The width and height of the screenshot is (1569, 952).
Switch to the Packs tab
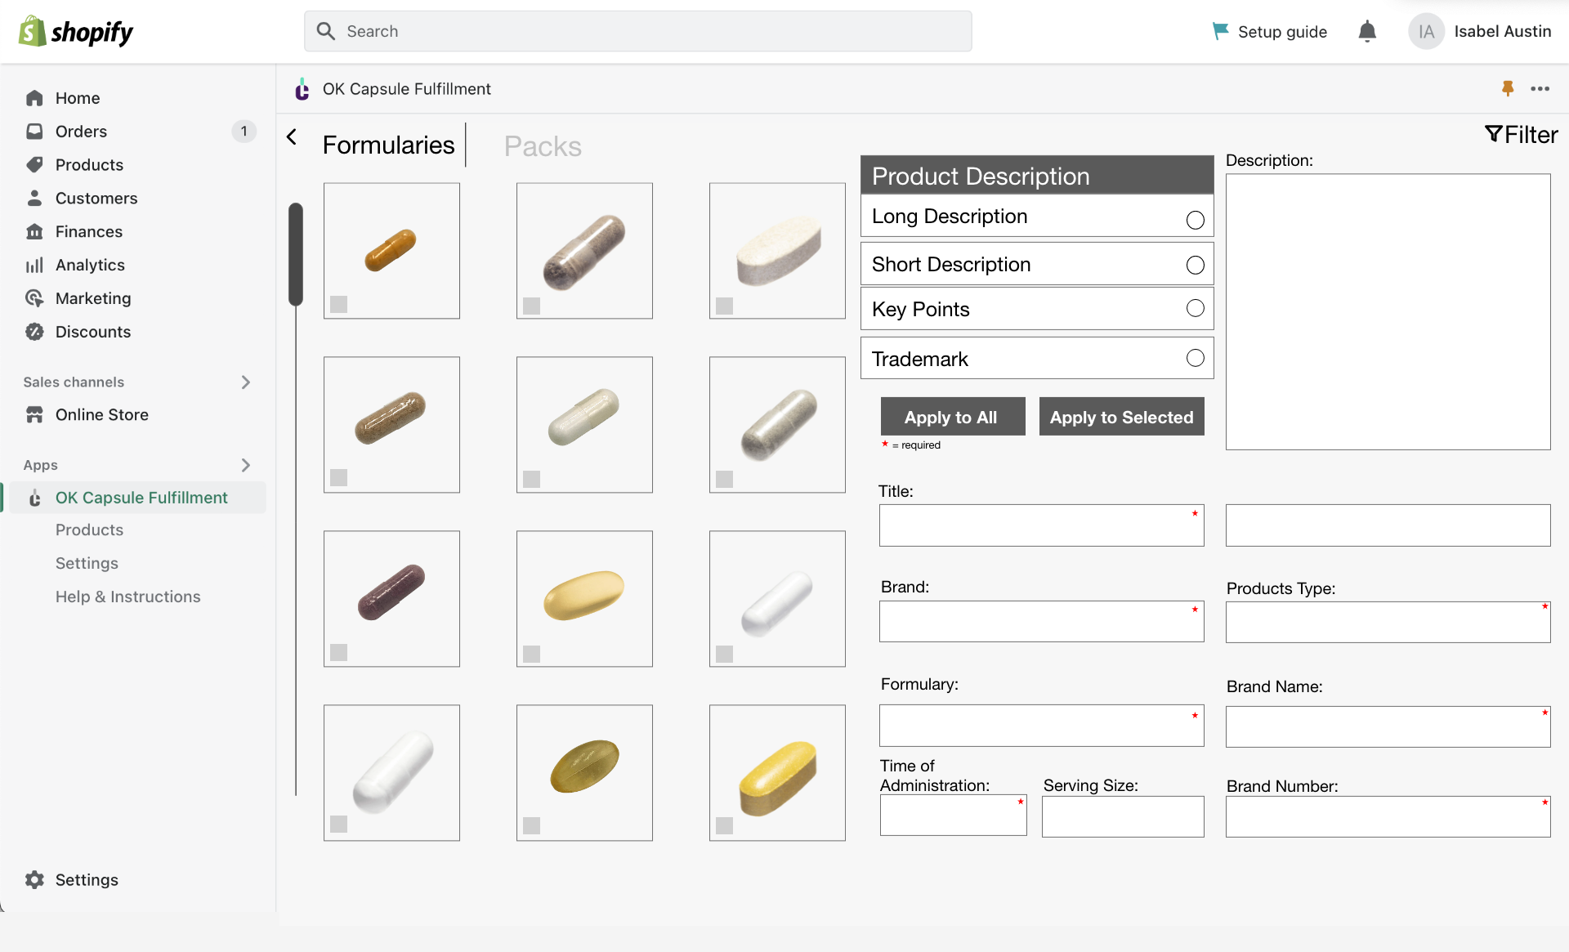point(543,146)
